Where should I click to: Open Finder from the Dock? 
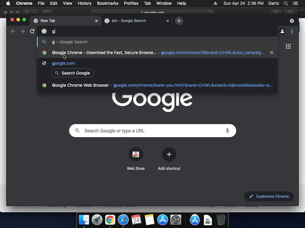(84, 220)
